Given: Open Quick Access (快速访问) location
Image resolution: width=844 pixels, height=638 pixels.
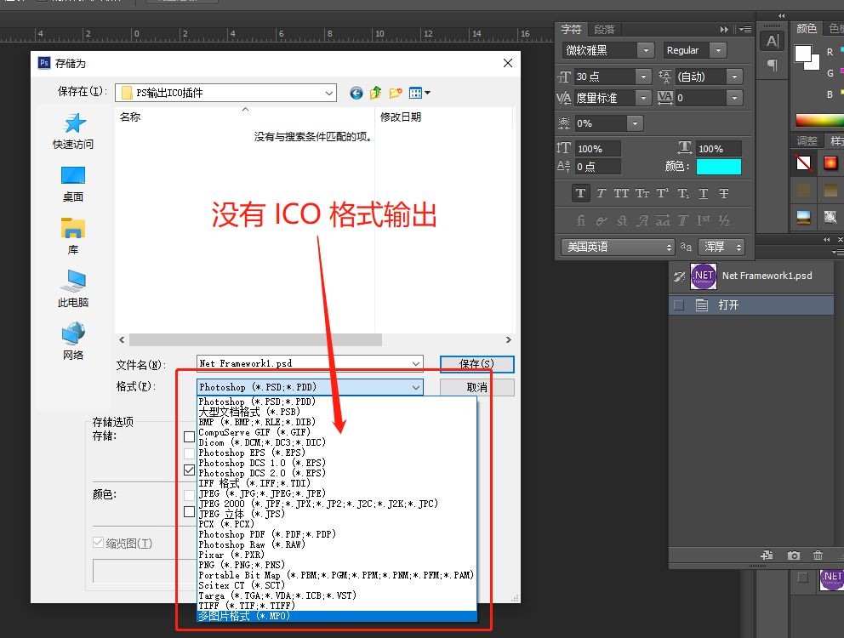Looking at the screenshot, I should pyautogui.click(x=73, y=131).
